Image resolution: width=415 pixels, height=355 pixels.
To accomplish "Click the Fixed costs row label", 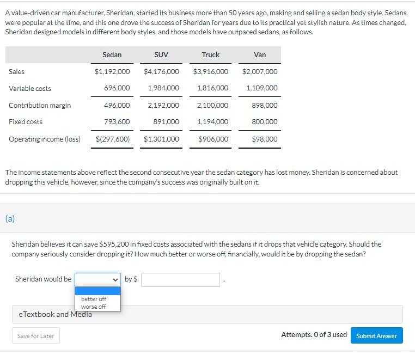I will coord(26,121).
